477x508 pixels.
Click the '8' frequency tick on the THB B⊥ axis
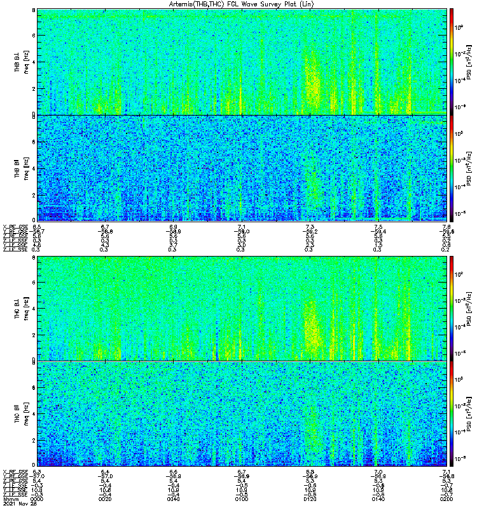pos(34,10)
